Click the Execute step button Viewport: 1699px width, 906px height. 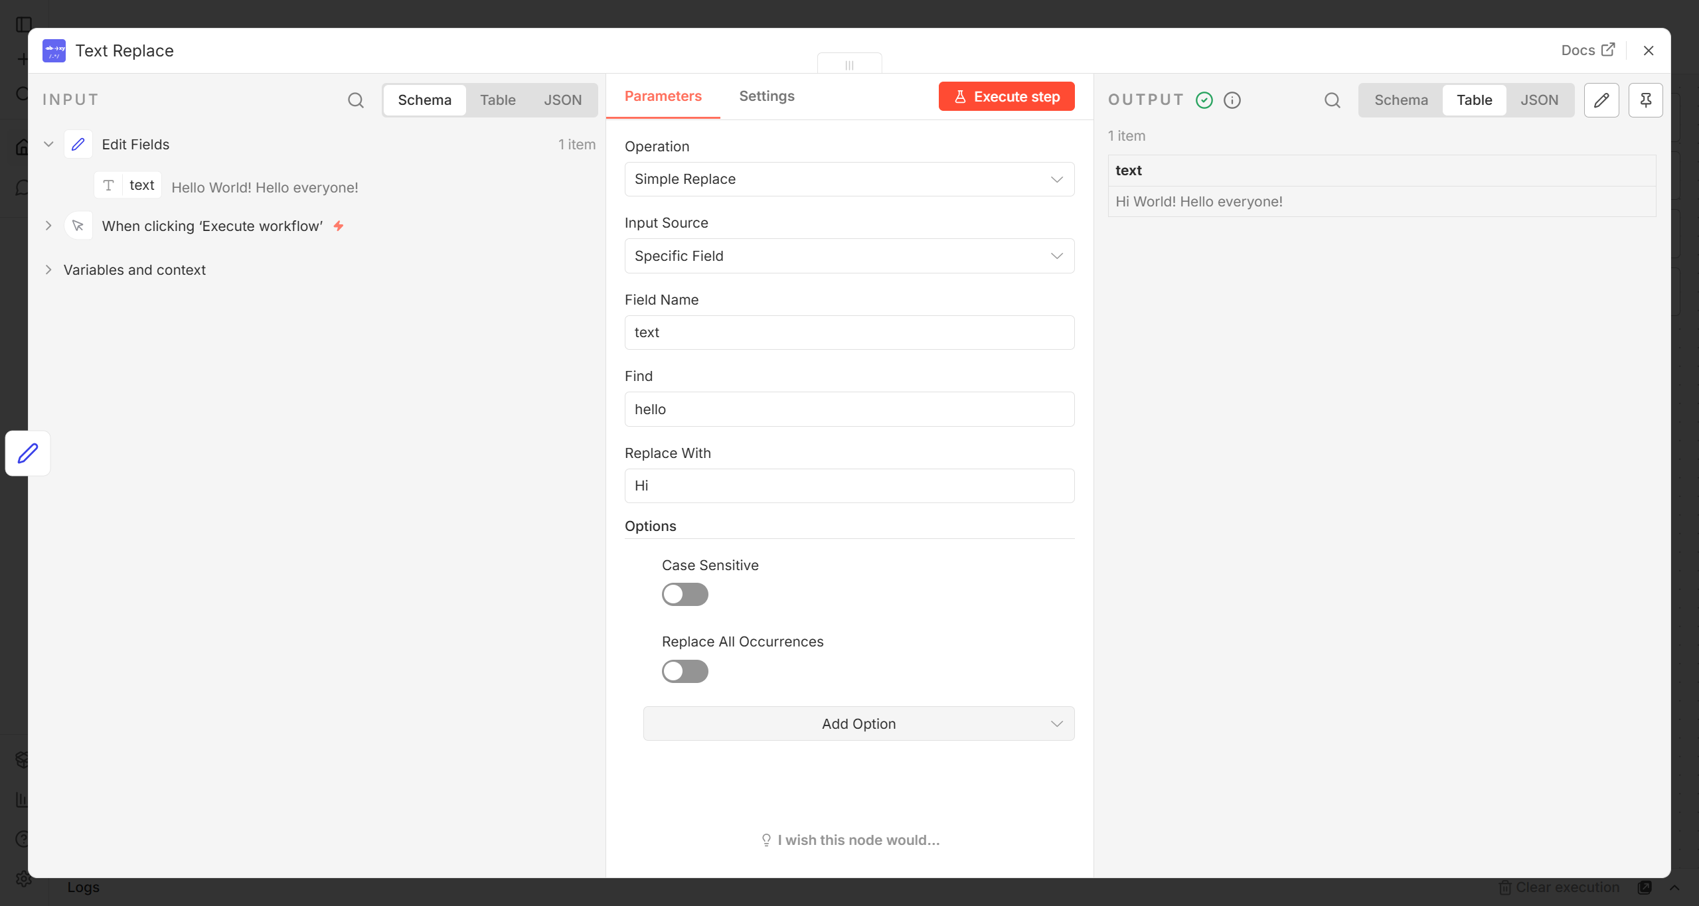pyautogui.click(x=1007, y=96)
